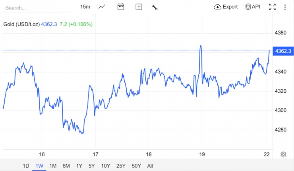The width and height of the screenshot is (294, 171).
Task: Open chart settings gear icon
Action: point(283,154)
